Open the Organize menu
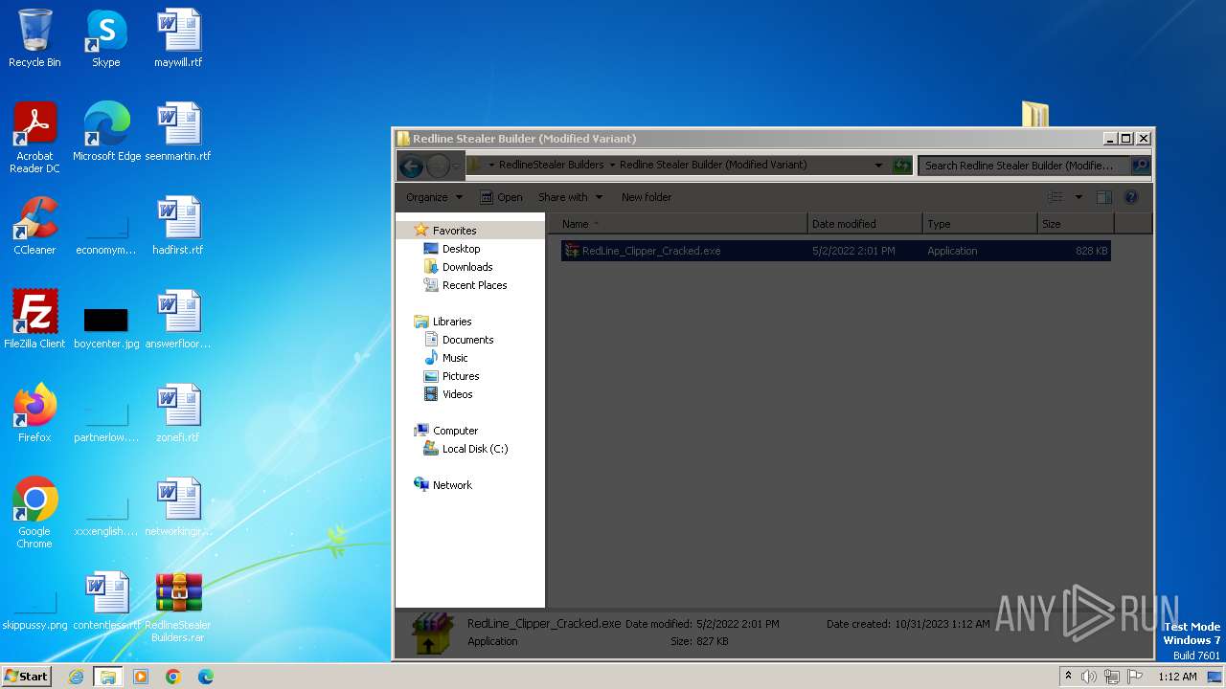This screenshot has height=689, width=1226. (x=434, y=197)
